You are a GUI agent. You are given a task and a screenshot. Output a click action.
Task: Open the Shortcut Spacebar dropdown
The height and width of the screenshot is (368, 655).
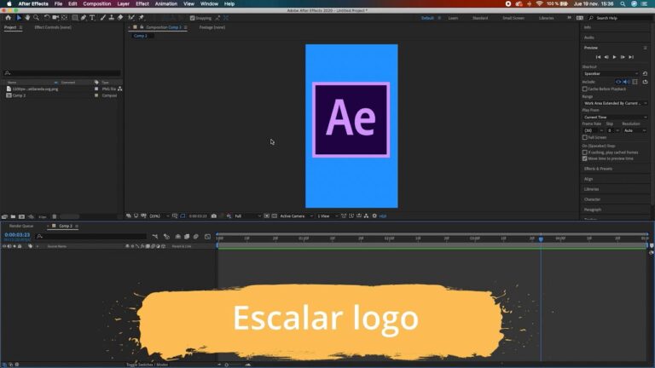611,73
